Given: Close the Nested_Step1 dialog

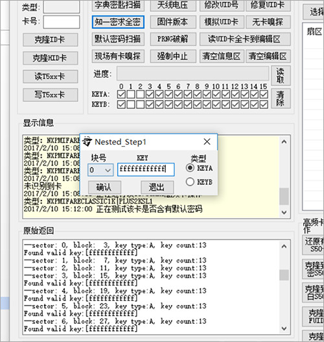Looking at the screenshot, I should click(207, 141).
